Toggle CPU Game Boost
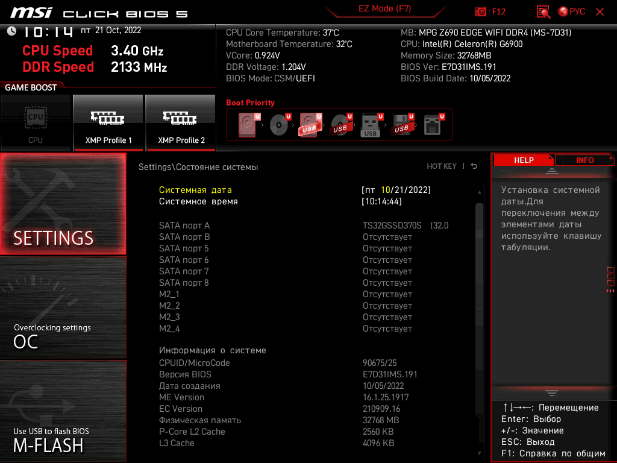617x463 pixels. tap(36, 123)
